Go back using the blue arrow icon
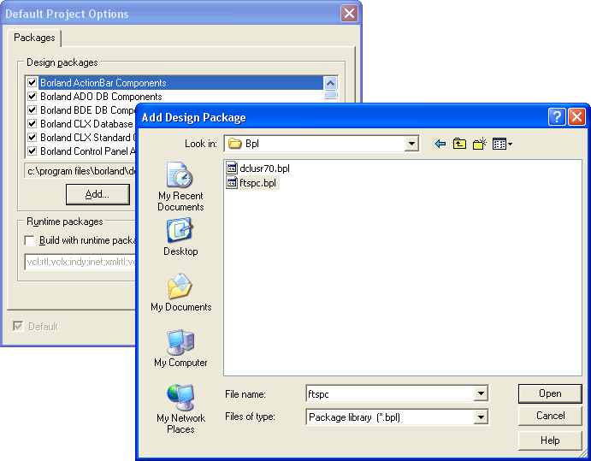Image resolution: width=591 pixels, height=461 pixels. [x=440, y=144]
